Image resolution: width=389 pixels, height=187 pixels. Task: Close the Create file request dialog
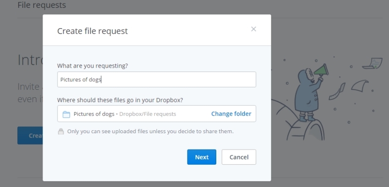click(x=253, y=29)
